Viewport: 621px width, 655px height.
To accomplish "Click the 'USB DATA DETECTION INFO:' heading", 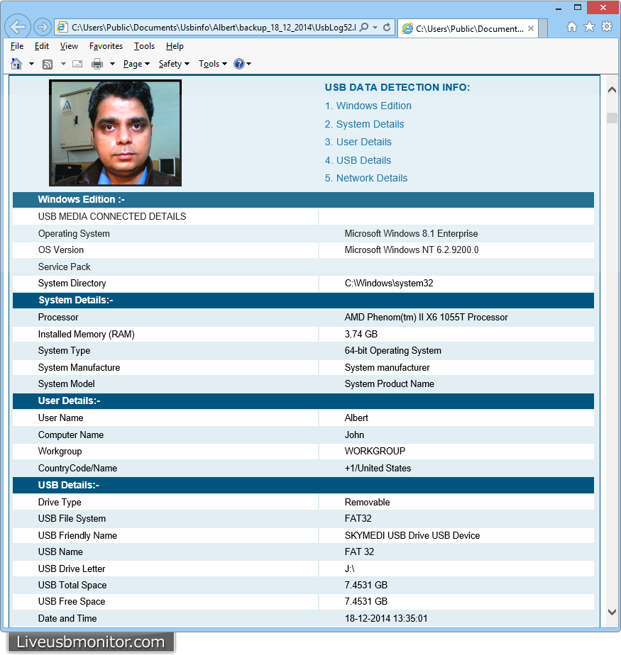I will [x=397, y=87].
